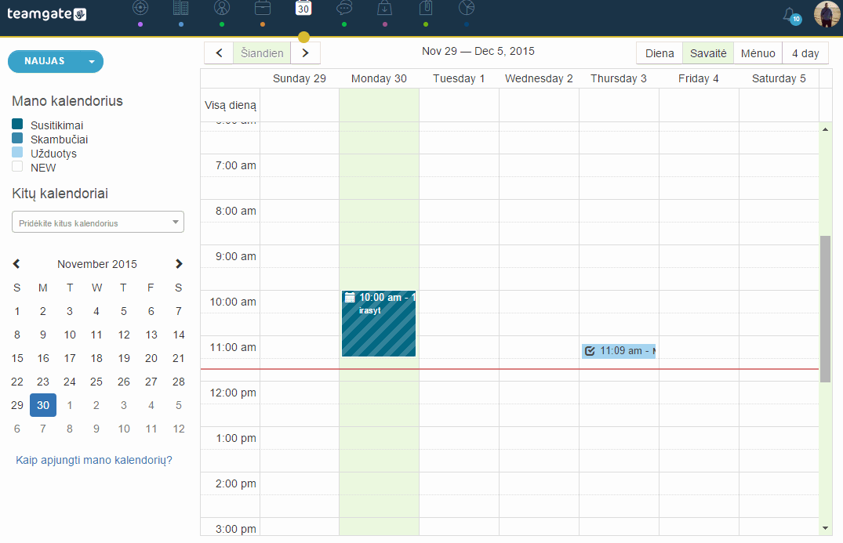This screenshot has width=843, height=543.
Task: Go to the next week with right arrow
Action: (x=305, y=52)
